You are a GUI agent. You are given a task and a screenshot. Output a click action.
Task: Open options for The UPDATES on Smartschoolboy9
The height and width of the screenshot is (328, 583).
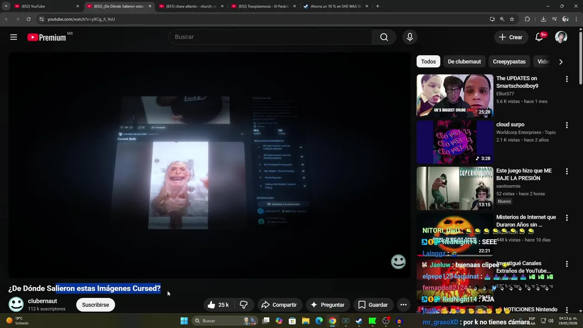(x=567, y=79)
